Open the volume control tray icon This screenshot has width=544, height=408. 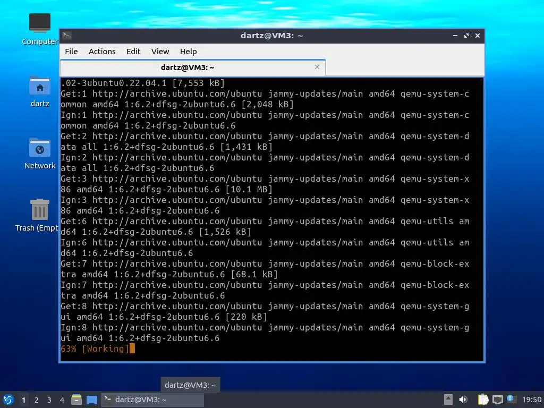(x=463, y=399)
